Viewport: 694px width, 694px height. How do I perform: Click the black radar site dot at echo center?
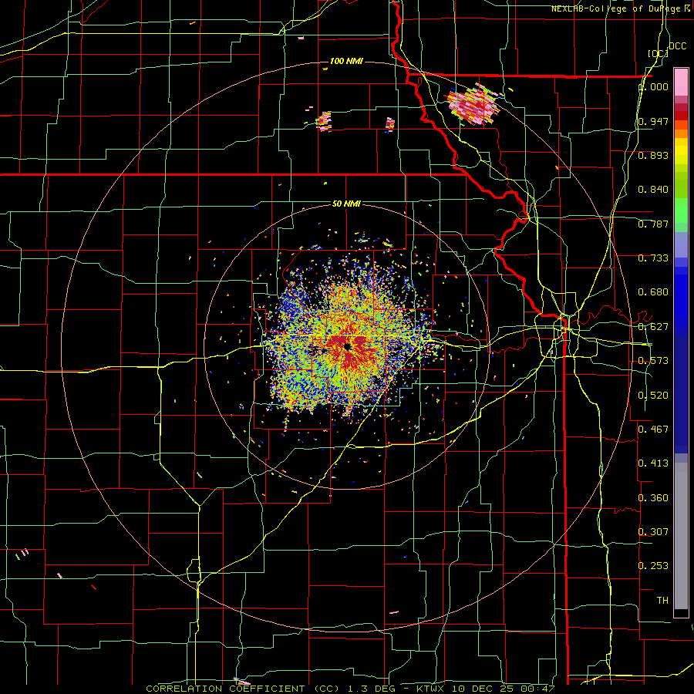point(347,346)
